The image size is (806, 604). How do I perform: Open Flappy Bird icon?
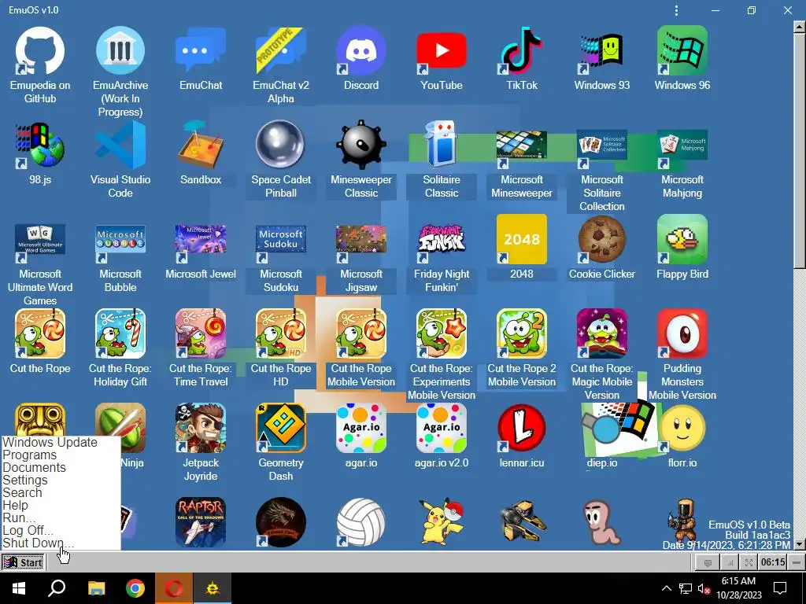[x=682, y=240]
